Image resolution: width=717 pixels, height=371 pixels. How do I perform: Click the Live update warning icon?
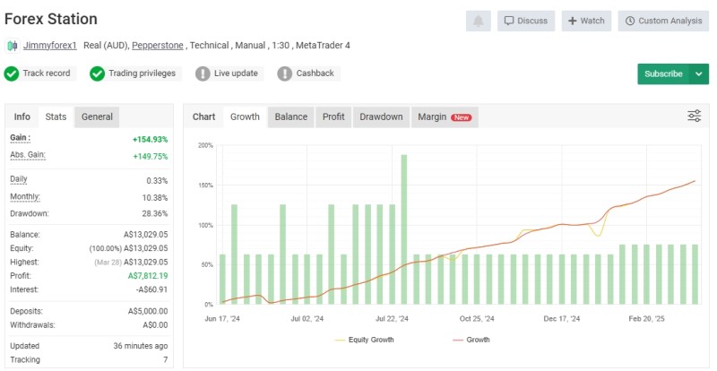(203, 73)
